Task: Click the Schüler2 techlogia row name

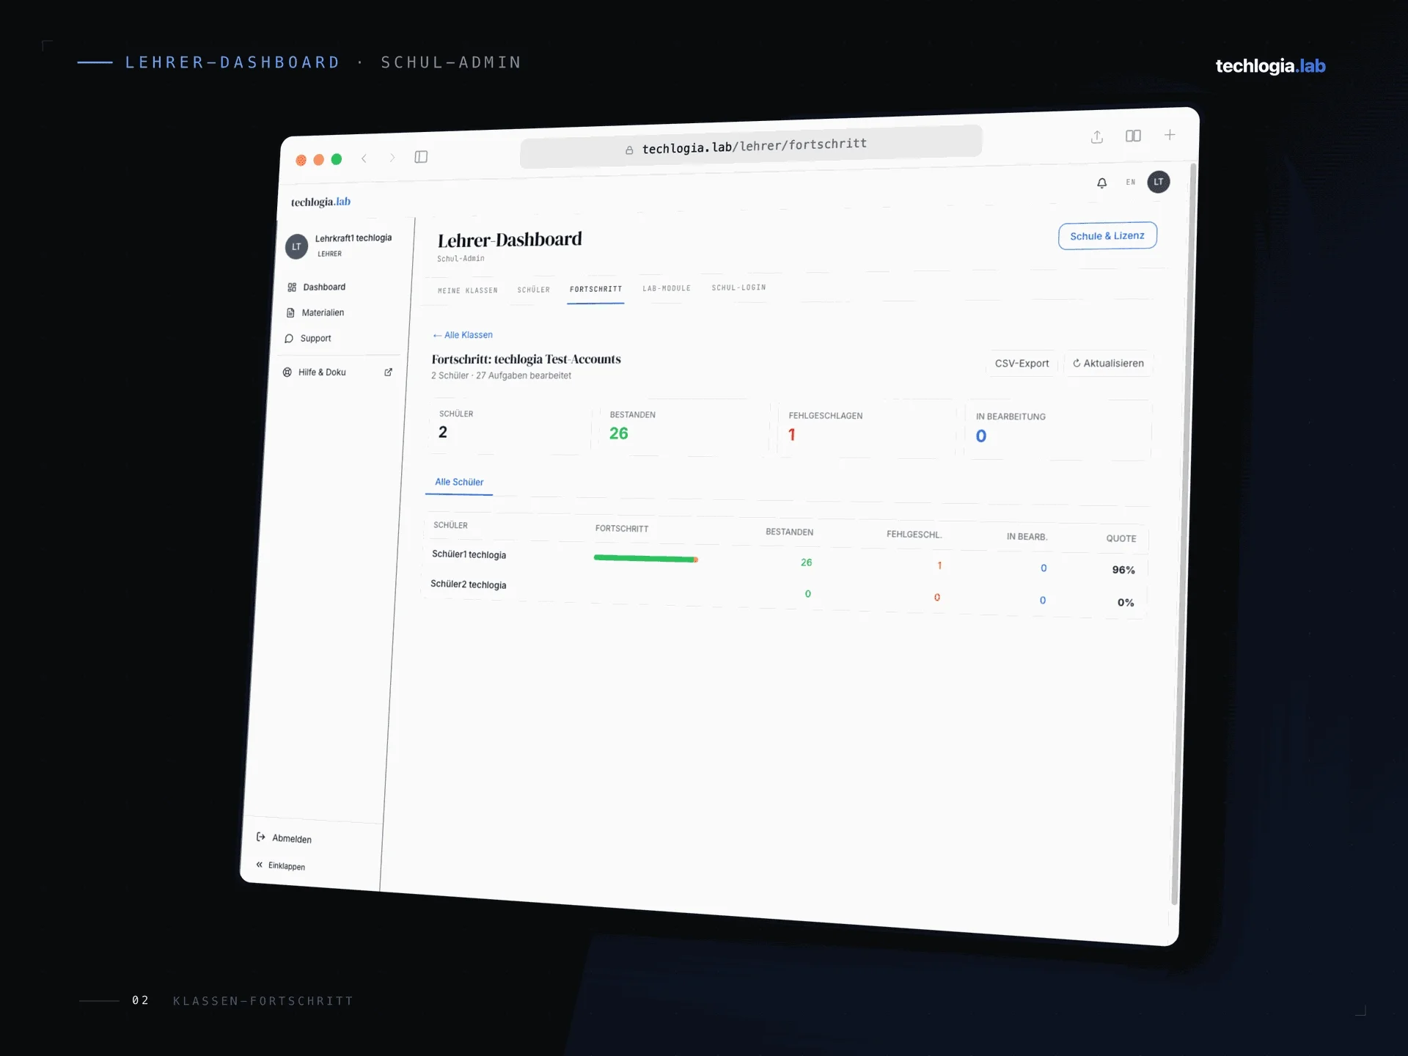Action: [x=468, y=584]
